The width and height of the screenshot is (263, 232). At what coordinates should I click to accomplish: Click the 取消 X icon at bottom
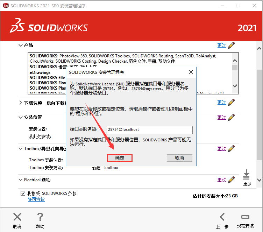coord(17,217)
